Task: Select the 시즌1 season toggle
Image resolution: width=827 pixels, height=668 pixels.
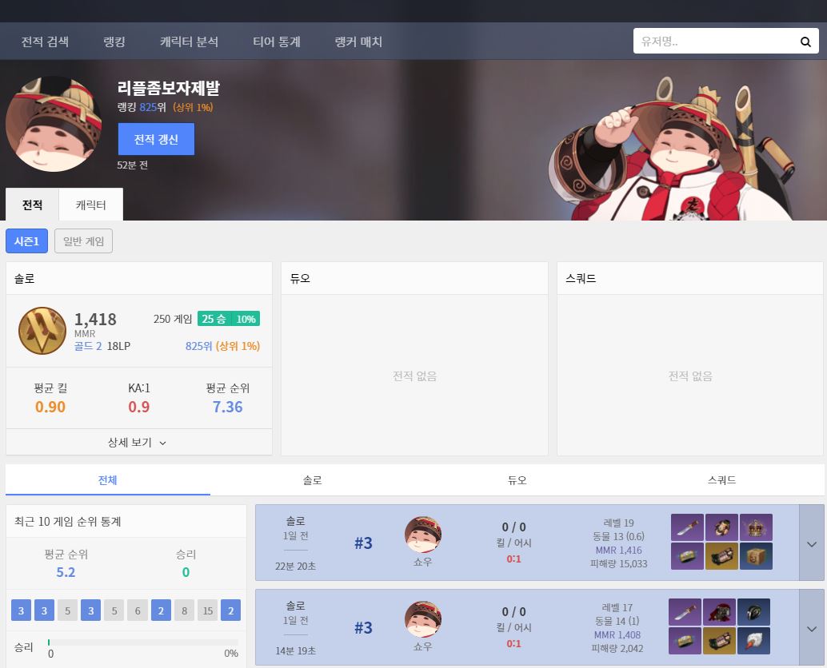Action: click(26, 241)
